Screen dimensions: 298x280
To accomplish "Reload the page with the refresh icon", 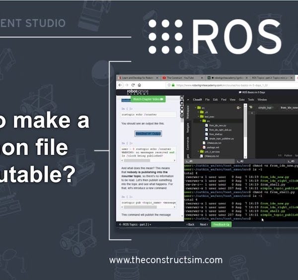I will point(133,85).
